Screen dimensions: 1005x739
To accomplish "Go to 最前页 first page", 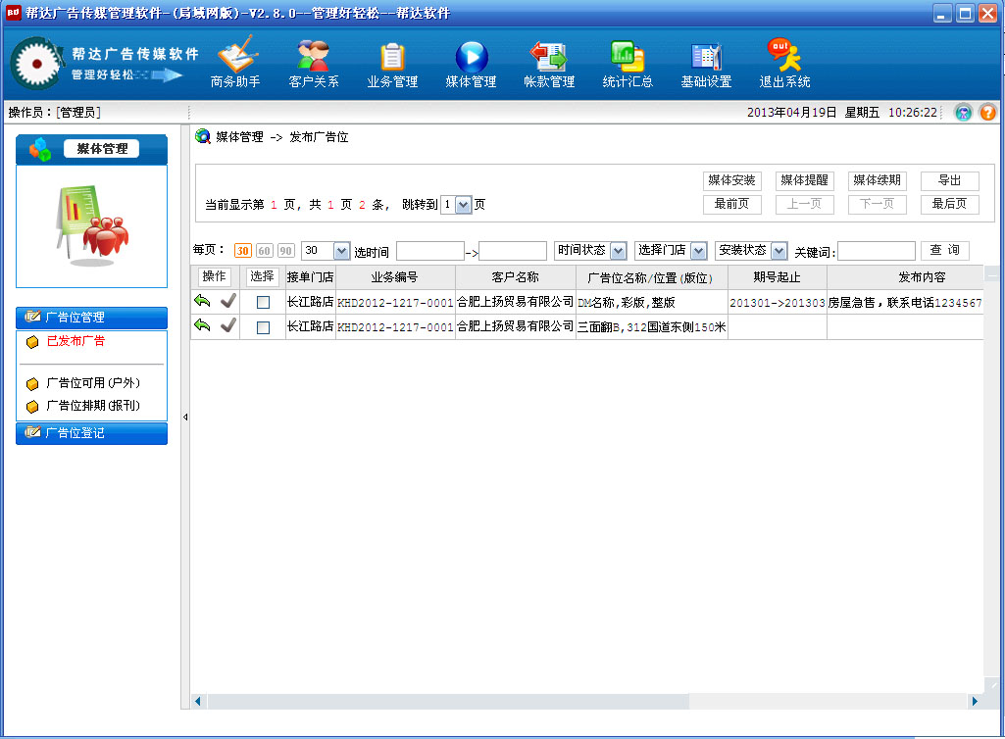I will 732,205.
